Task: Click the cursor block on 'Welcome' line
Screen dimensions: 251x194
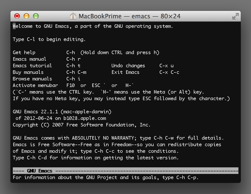Action: point(14,26)
